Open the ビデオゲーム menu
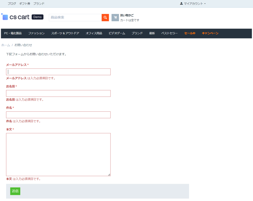This screenshot has height=201, width=253. pyautogui.click(x=117, y=33)
